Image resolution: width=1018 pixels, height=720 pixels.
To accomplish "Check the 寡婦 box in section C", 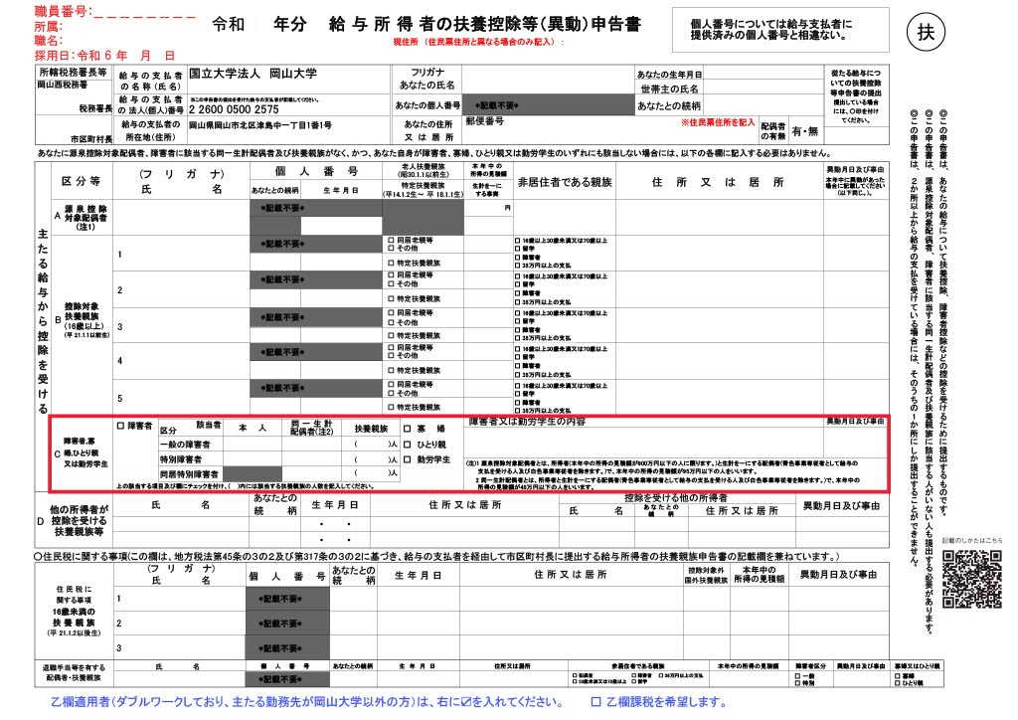I will (x=407, y=429).
